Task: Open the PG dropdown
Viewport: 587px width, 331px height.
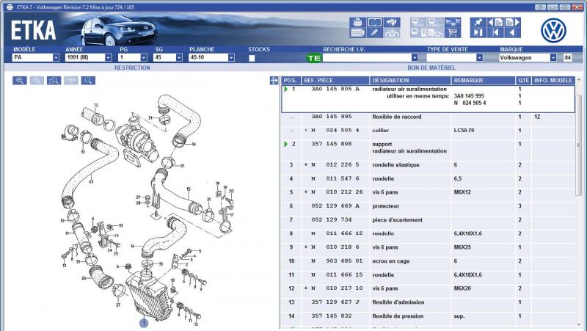Action: (x=133, y=58)
